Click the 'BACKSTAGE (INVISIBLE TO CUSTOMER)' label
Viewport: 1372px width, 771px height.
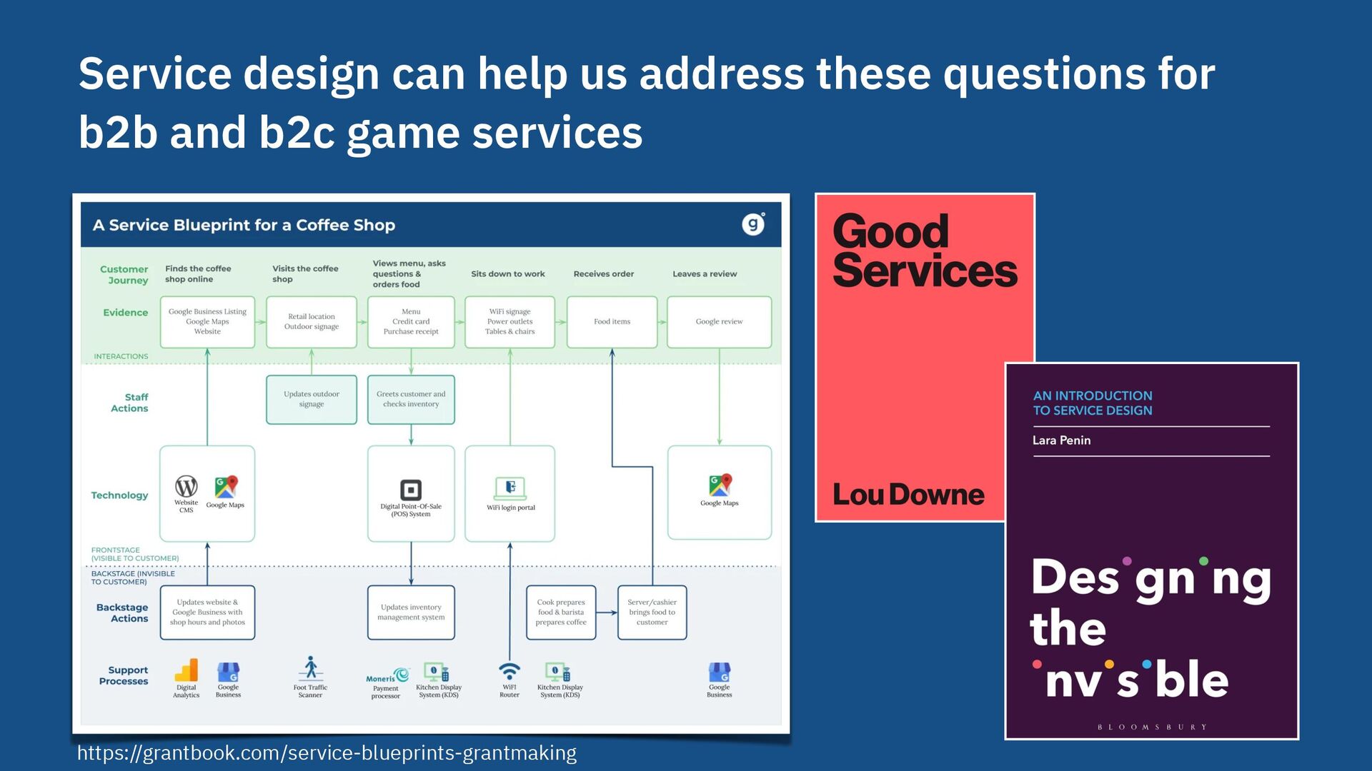tap(133, 578)
